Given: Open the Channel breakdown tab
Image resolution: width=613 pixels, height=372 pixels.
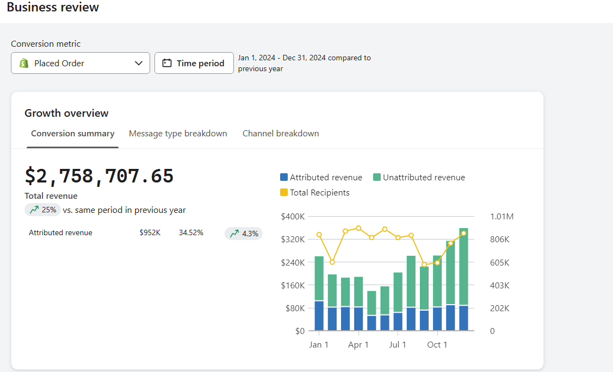Looking at the screenshot, I should [281, 133].
